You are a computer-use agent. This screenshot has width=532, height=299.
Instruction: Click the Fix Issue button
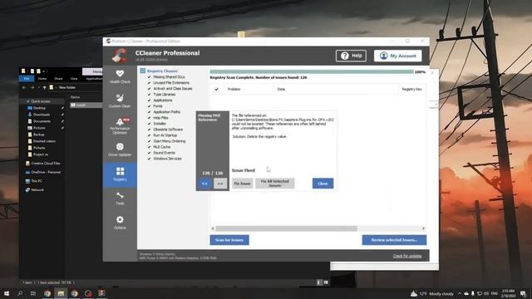tap(242, 184)
